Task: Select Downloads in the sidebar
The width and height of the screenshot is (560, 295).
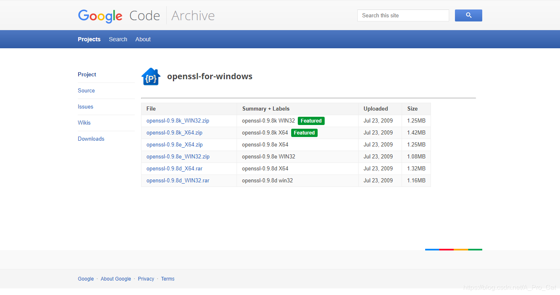Action: 91,139
